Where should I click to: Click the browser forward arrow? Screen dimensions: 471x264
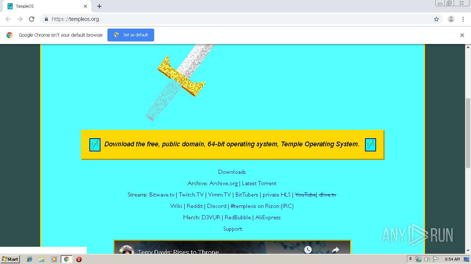tap(20, 19)
